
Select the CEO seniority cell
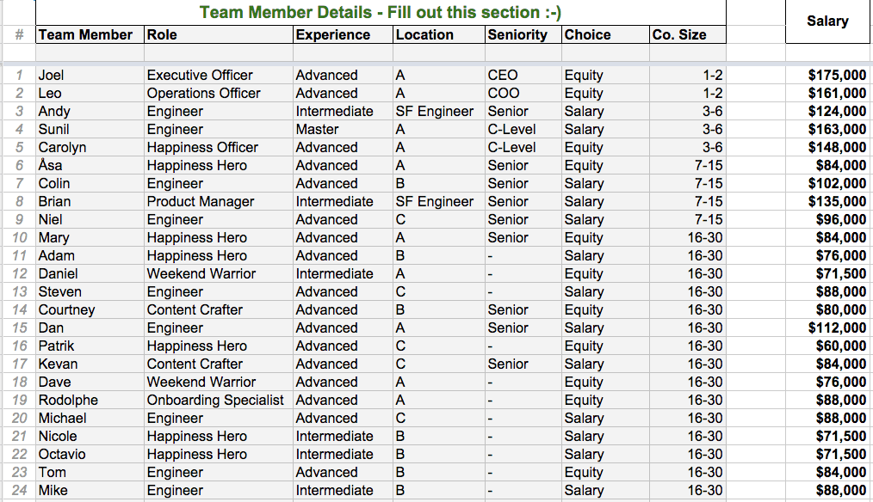[x=503, y=75]
